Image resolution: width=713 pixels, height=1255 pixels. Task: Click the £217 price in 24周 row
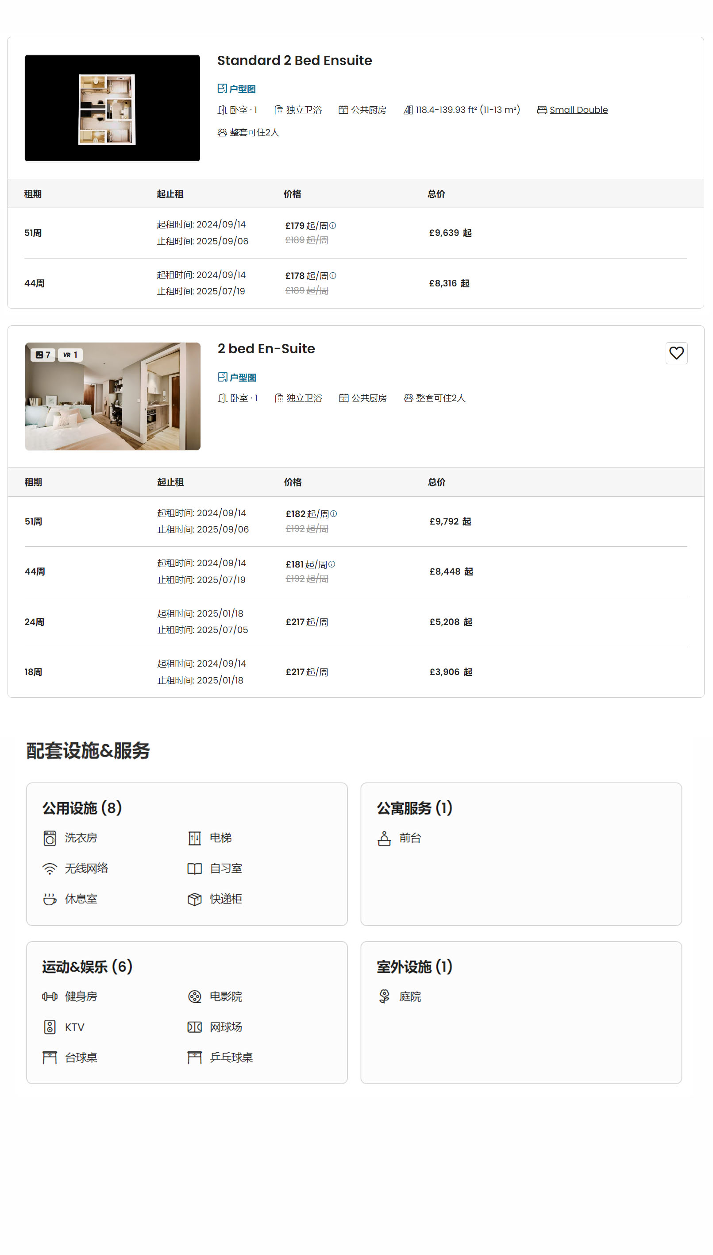(x=307, y=622)
